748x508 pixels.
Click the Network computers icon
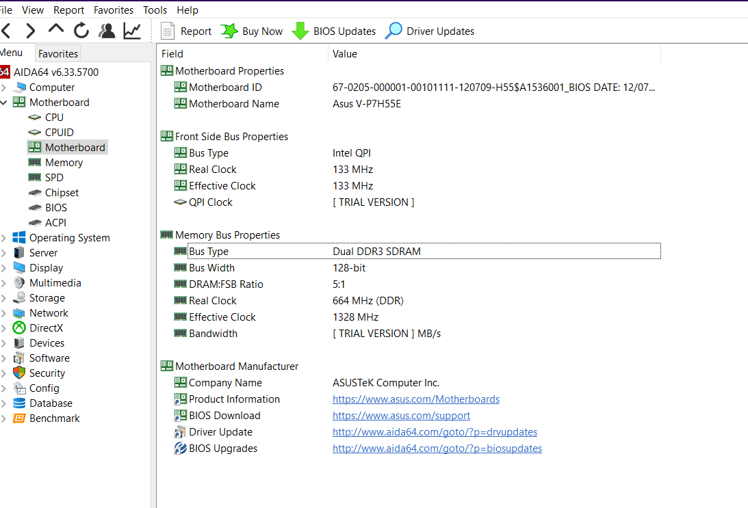19,313
